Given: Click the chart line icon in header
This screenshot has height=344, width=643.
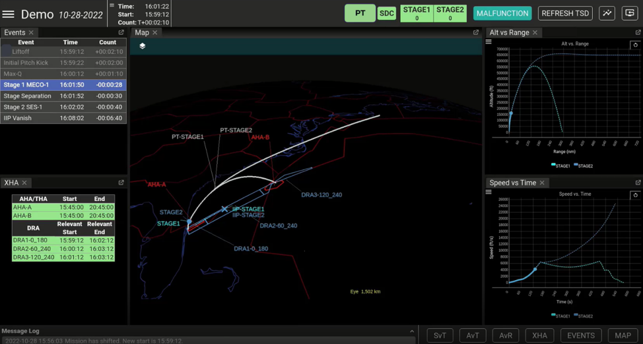Looking at the screenshot, I should point(607,13).
